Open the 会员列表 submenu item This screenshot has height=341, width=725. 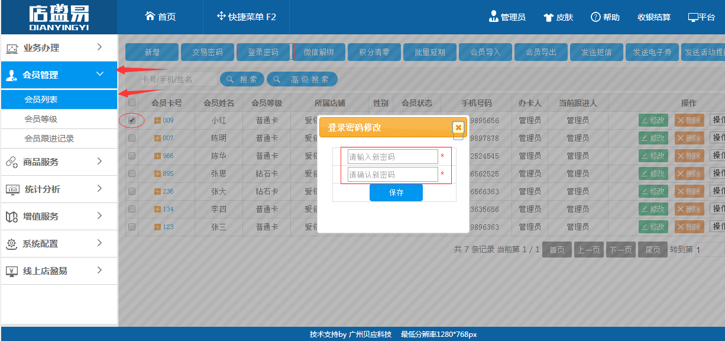pyautogui.click(x=59, y=99)
